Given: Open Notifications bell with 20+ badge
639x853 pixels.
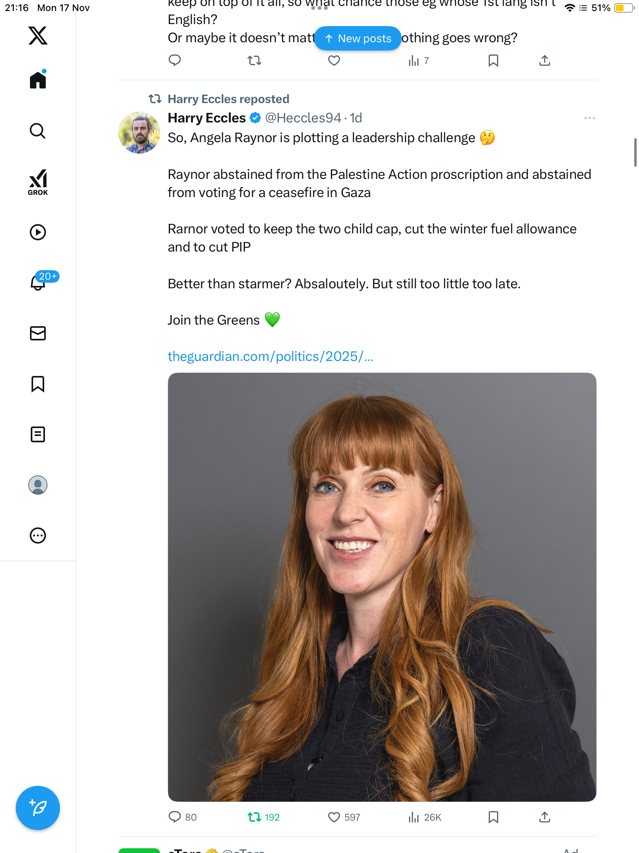Looking at the screenshot, I should [x=39, y=282].
